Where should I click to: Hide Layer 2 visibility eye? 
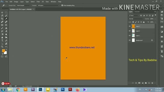[130, 31]
